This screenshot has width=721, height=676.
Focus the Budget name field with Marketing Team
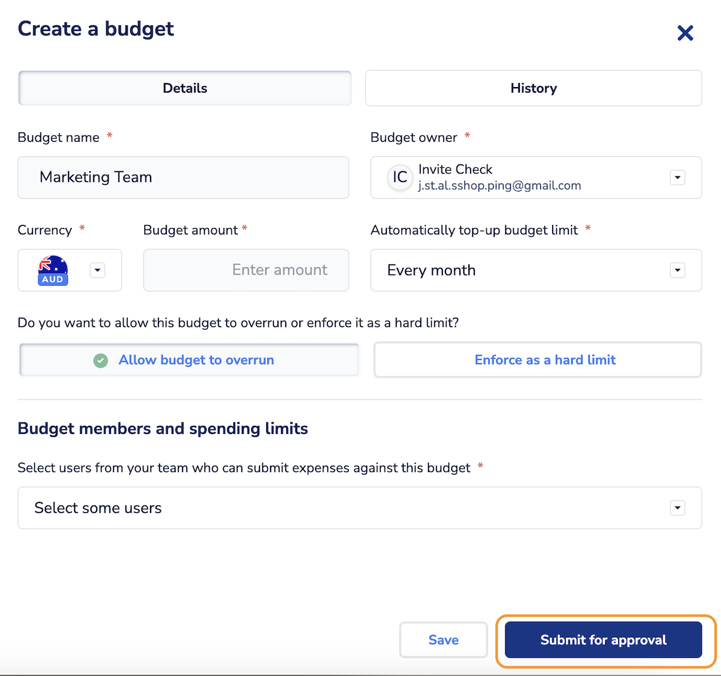click(x=183, y=177)
